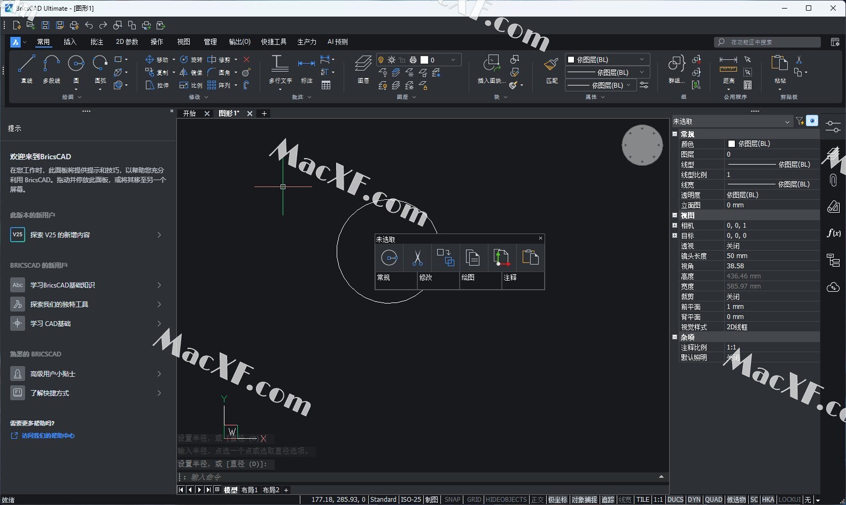
Task: Expand the 绘图 (Draw) panel arrow
Action: [x=80, y=97]
